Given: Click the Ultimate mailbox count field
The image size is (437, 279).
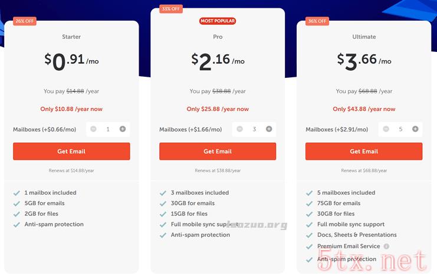Looking at the screenshot, I should [x=400, y=129].
